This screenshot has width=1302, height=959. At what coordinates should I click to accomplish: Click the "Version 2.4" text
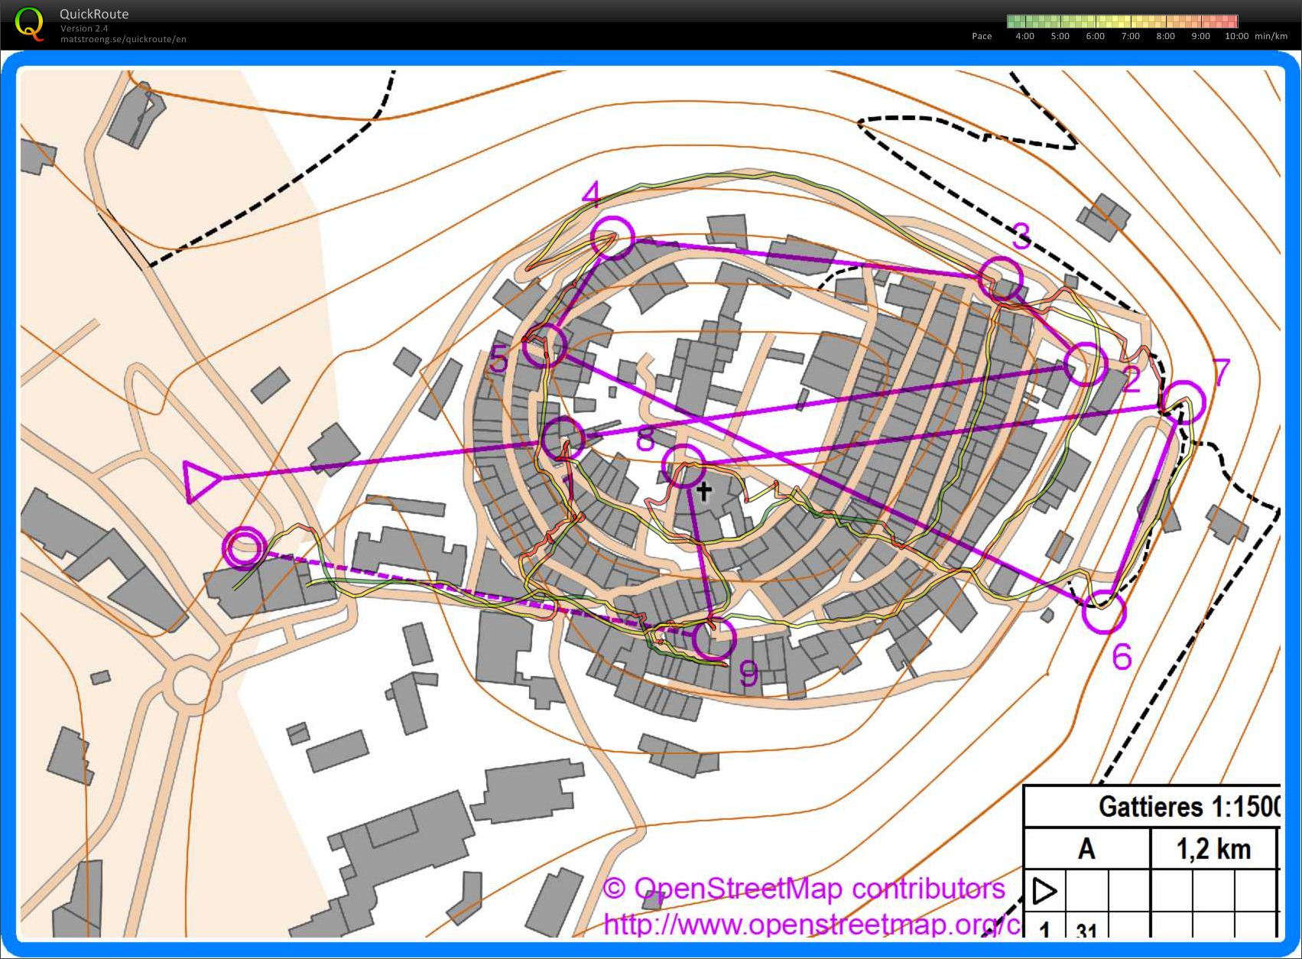[84, 28]
